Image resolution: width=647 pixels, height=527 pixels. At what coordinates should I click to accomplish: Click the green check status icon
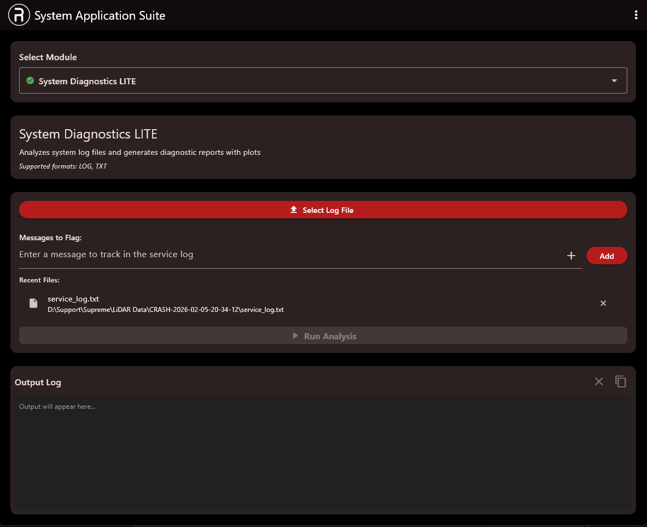click(x=30, y=81)
